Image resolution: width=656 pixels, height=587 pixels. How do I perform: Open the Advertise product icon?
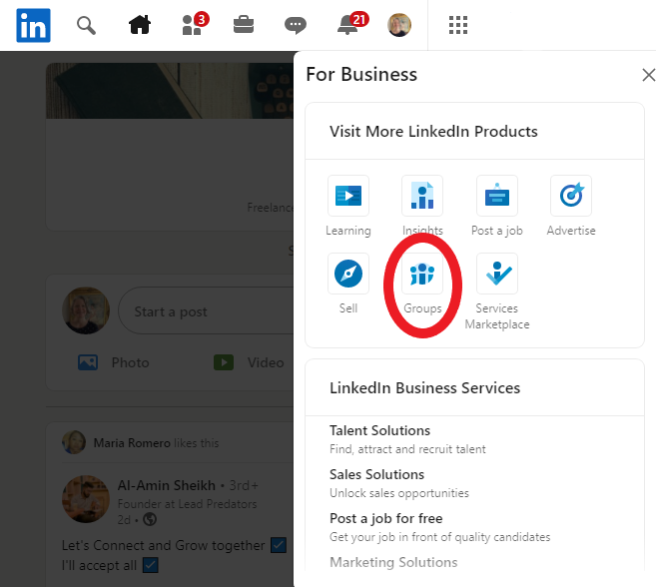570,196
